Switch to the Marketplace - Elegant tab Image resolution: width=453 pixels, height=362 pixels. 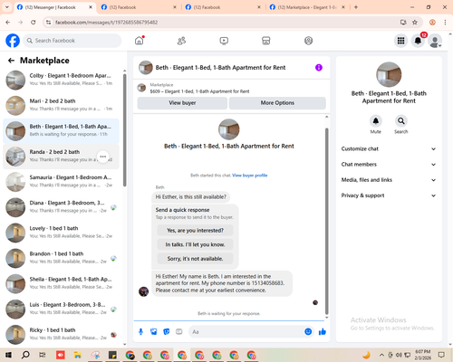tap(307, 7)
